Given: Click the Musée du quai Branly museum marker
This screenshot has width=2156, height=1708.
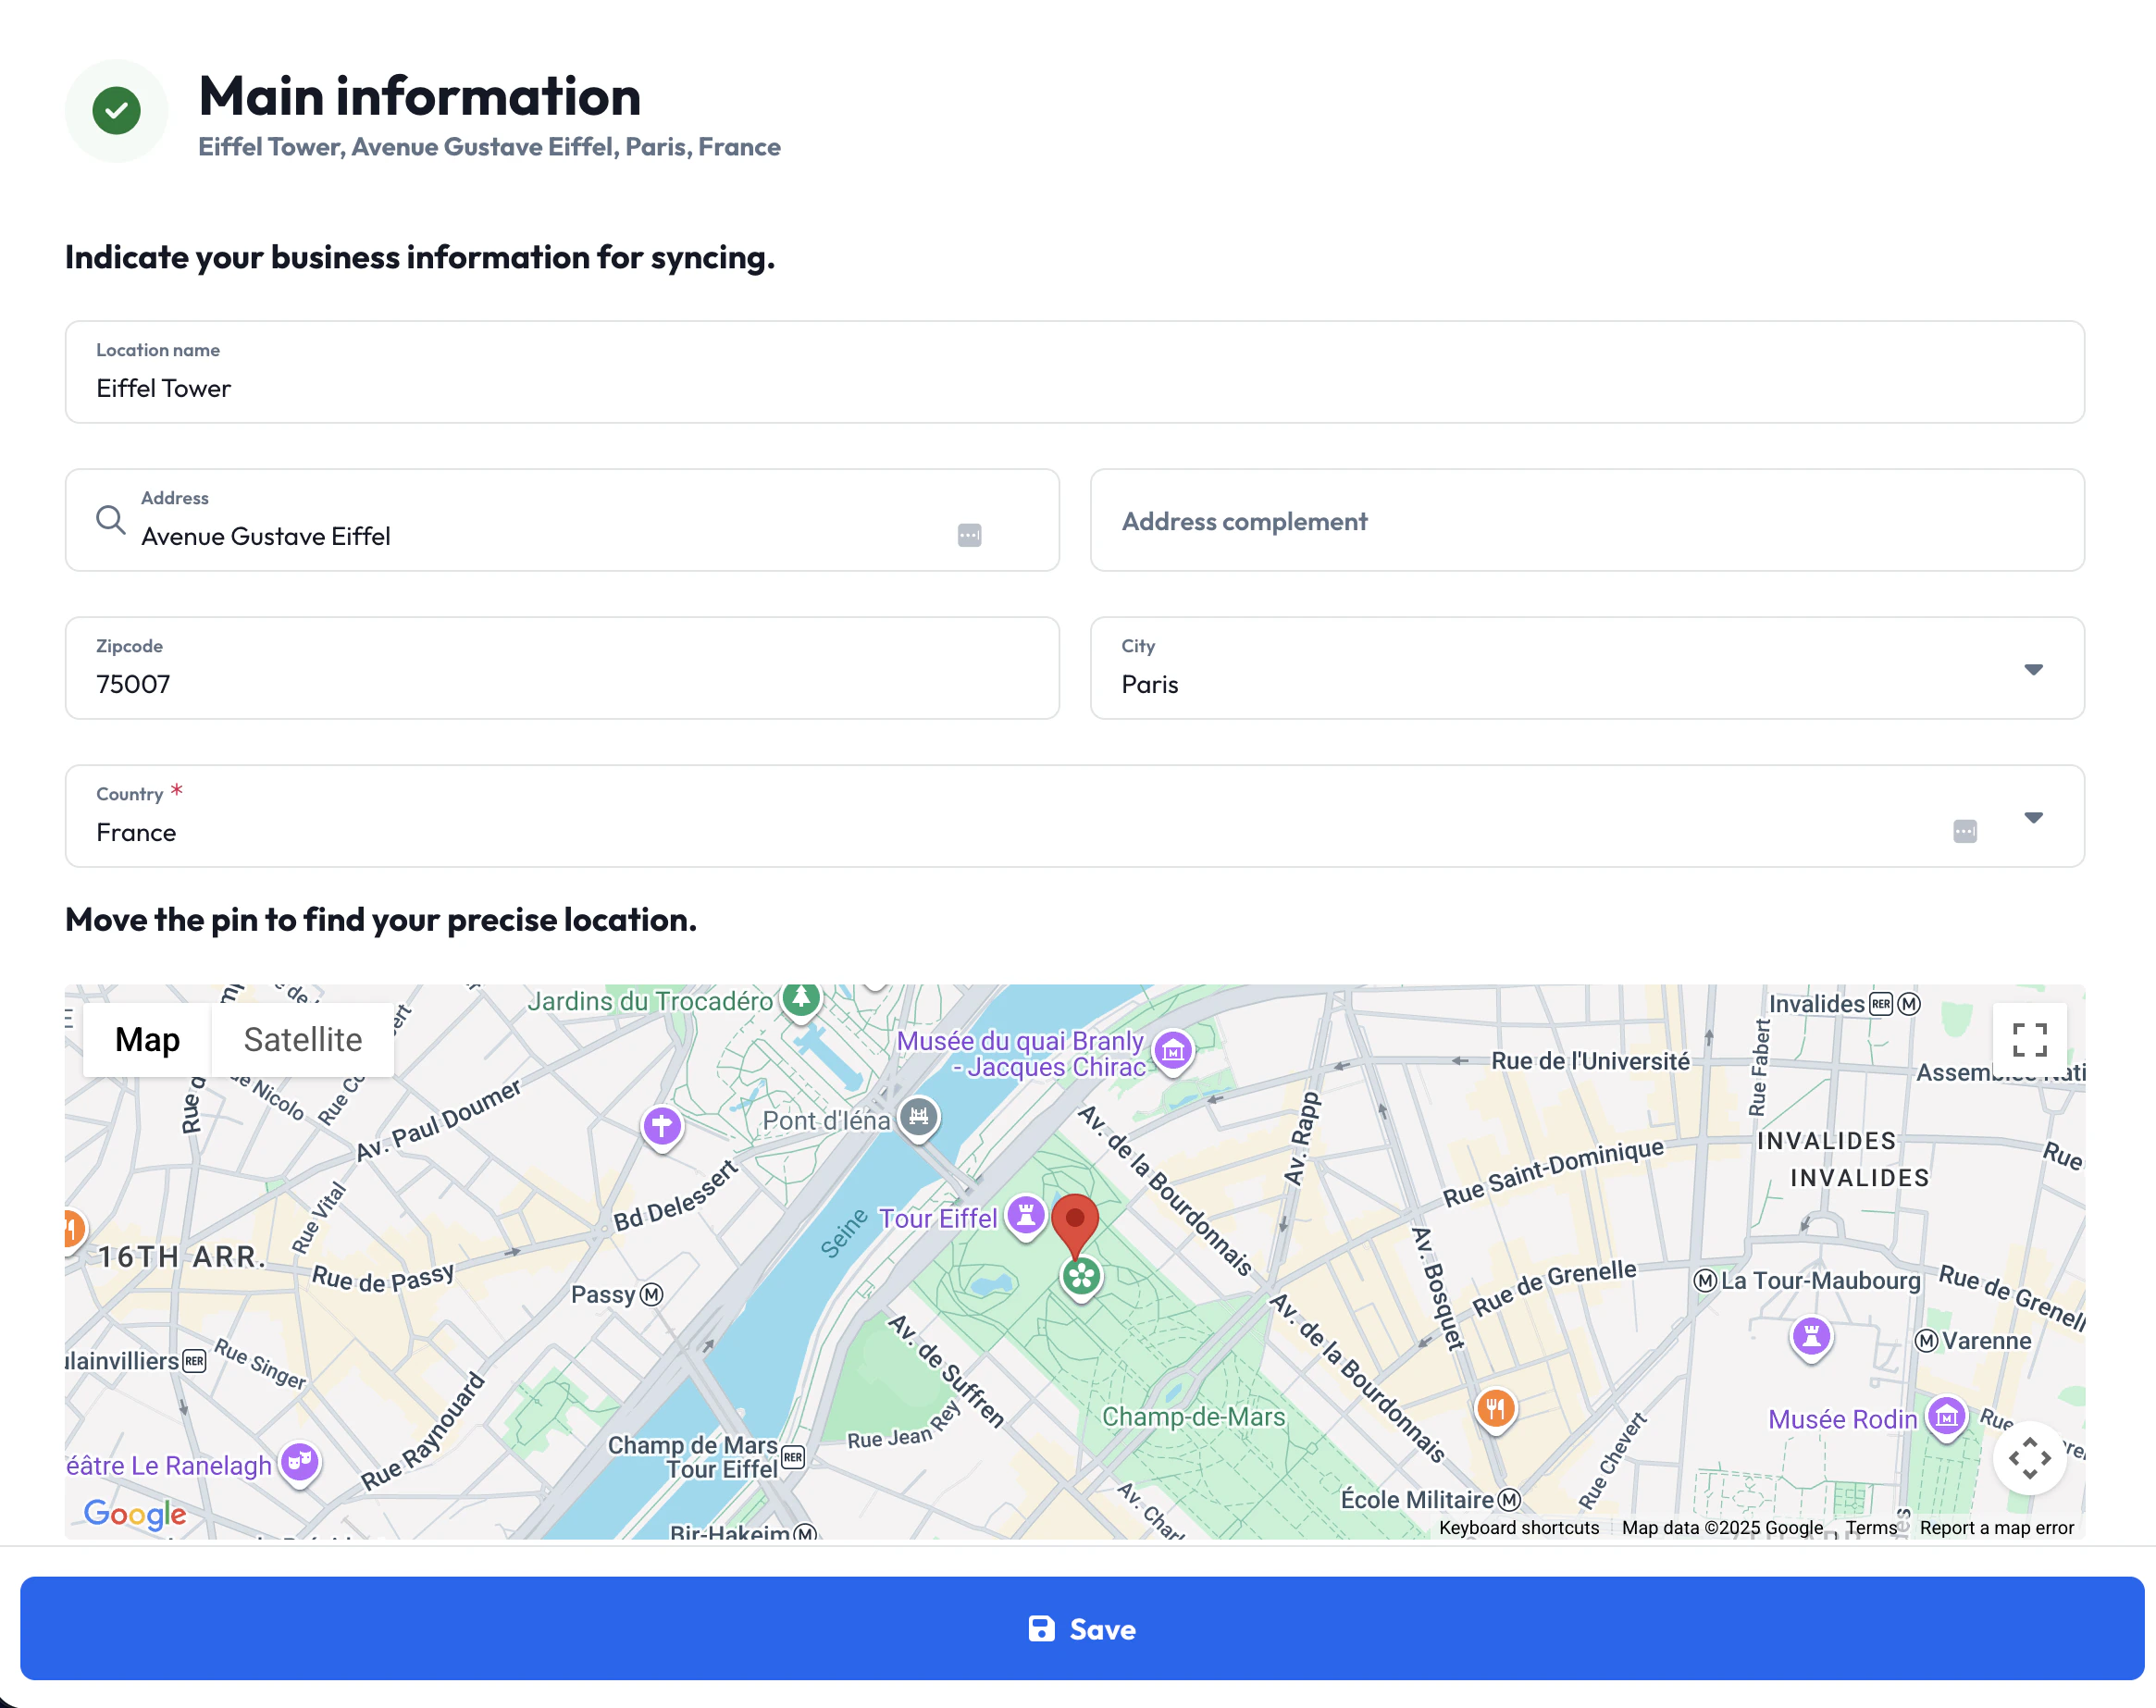Looking at the screenshot, I should (1173, 1052).
